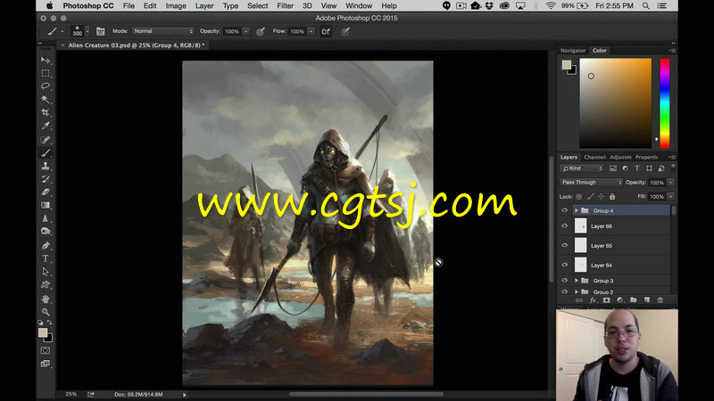Select the Eyedropper tool

(46, 126)
